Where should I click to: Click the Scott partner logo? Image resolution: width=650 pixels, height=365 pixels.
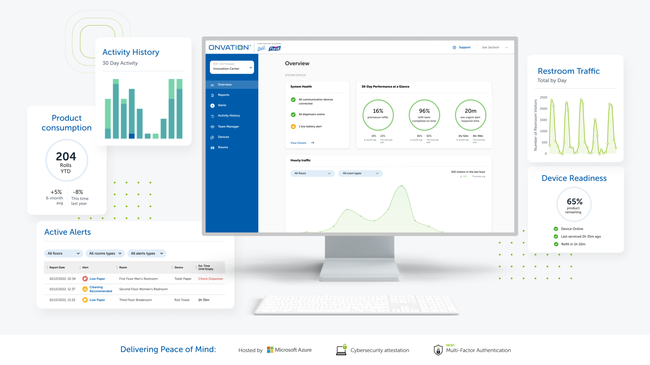tap(261, 48)
